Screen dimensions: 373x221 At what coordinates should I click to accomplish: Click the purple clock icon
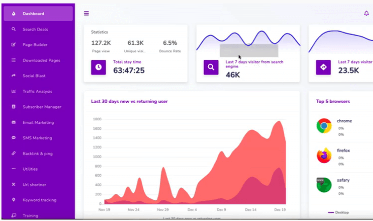click(99, 68)
